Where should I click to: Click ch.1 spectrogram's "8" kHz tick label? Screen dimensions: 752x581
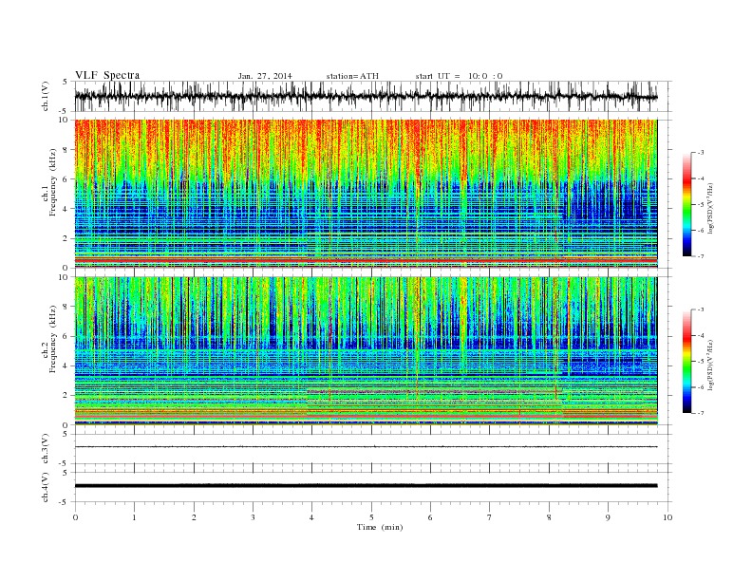pyautogui.click(x=66, y=150)
